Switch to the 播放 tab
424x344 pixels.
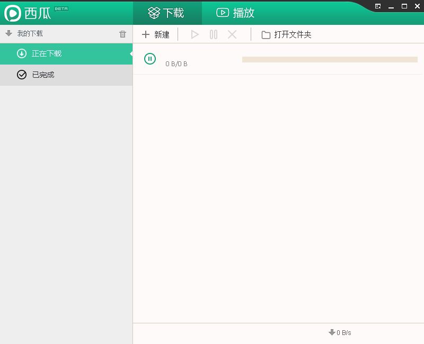(x=235, y=13)
